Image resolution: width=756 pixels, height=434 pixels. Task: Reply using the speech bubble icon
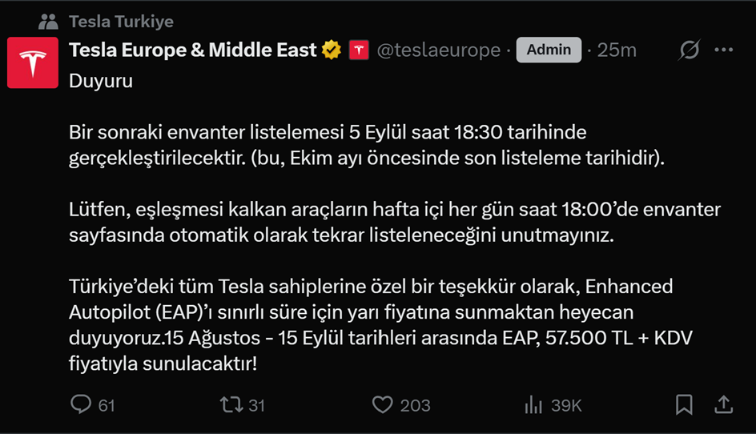pos(81,404)
